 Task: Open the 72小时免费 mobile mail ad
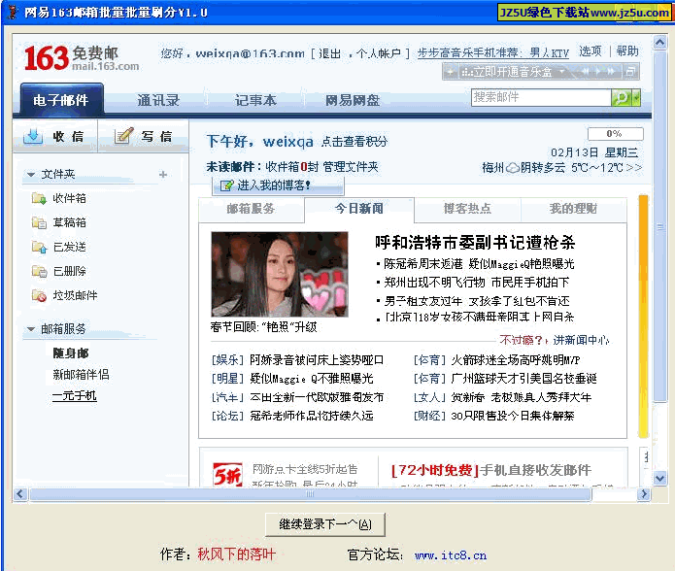[491, 470]
